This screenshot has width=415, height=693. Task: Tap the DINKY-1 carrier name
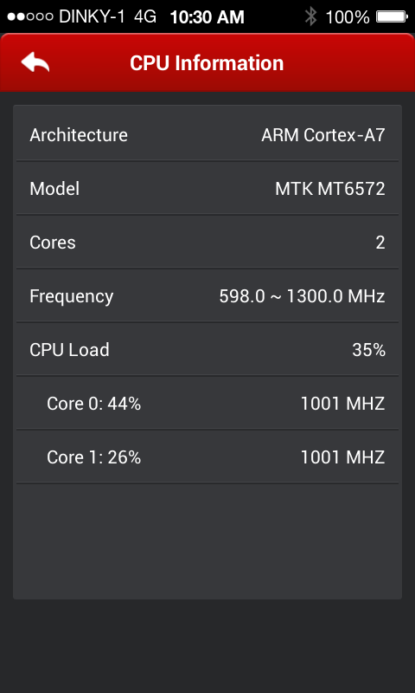[92, 16]
